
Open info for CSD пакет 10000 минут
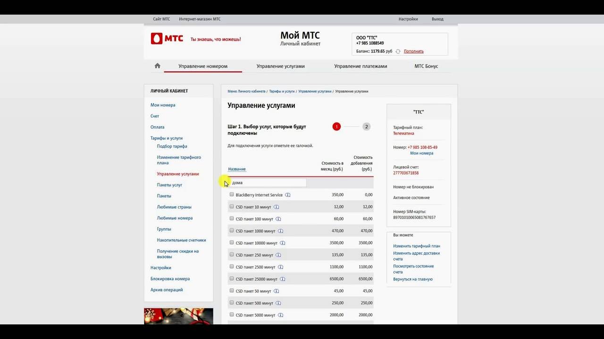coord(283,243)
